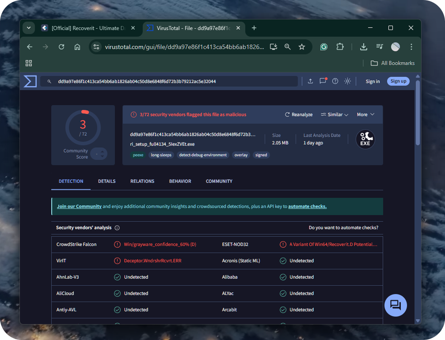445x340 pixels.
Task: Open the tab search dropdown arrow
Action: tap(29, 28)
